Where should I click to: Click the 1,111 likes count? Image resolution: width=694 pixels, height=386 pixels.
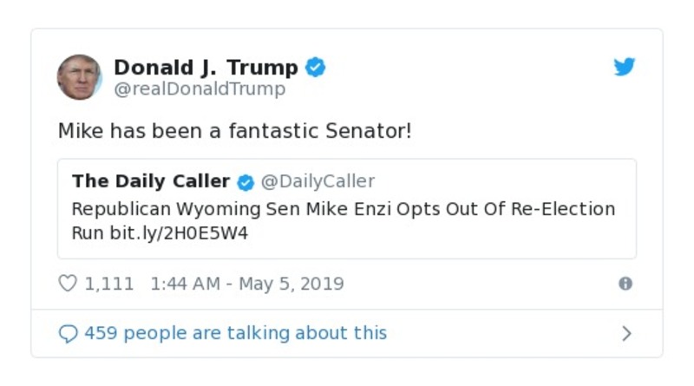click(x=109, y=284)
